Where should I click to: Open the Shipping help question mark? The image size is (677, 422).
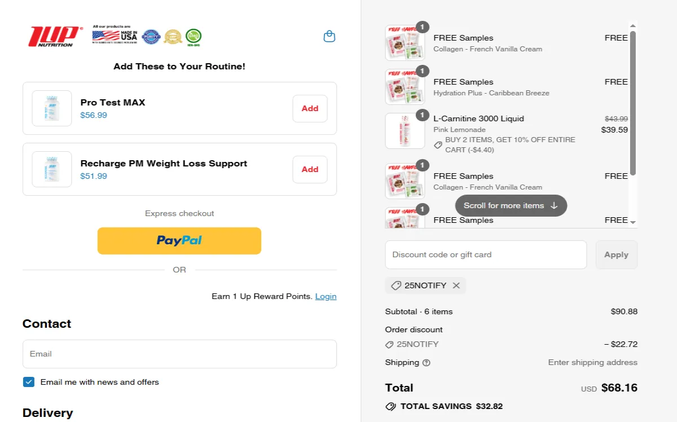coord(427,363)
